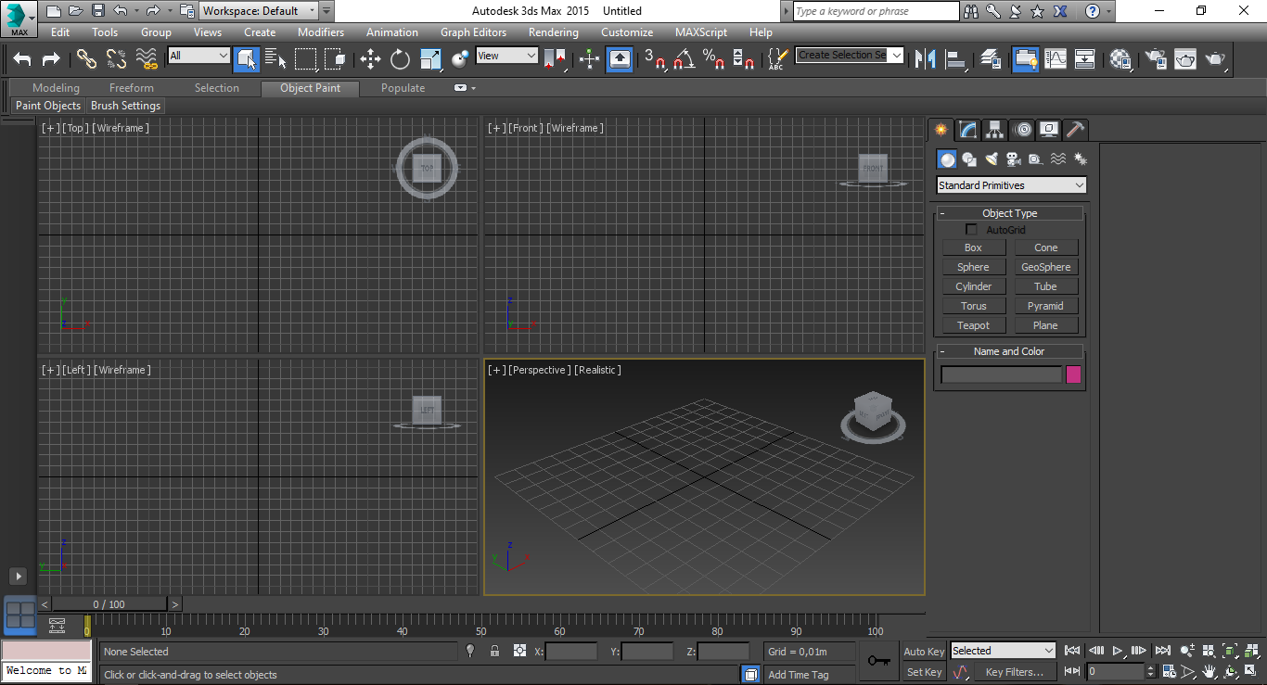Open the MAX application menu button
The image size is (1267, 685).
tap(19, 19)
